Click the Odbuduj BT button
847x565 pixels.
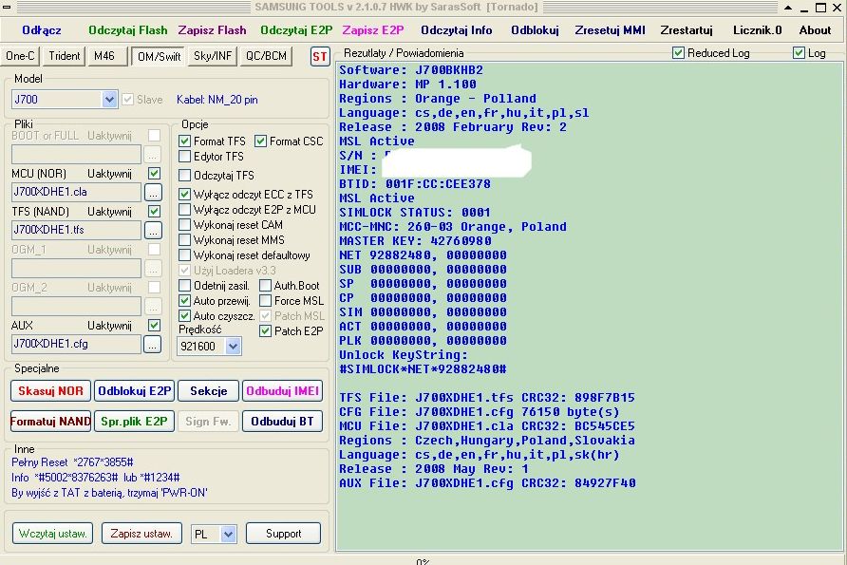click(x=283, y=422)
